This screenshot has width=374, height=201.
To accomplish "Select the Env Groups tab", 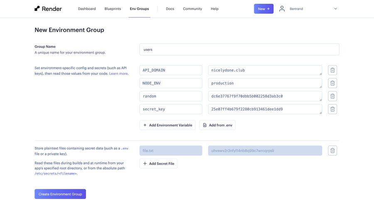I will click(139, 9).
